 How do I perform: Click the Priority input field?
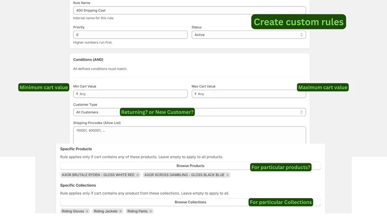click(x=130, y=34)
